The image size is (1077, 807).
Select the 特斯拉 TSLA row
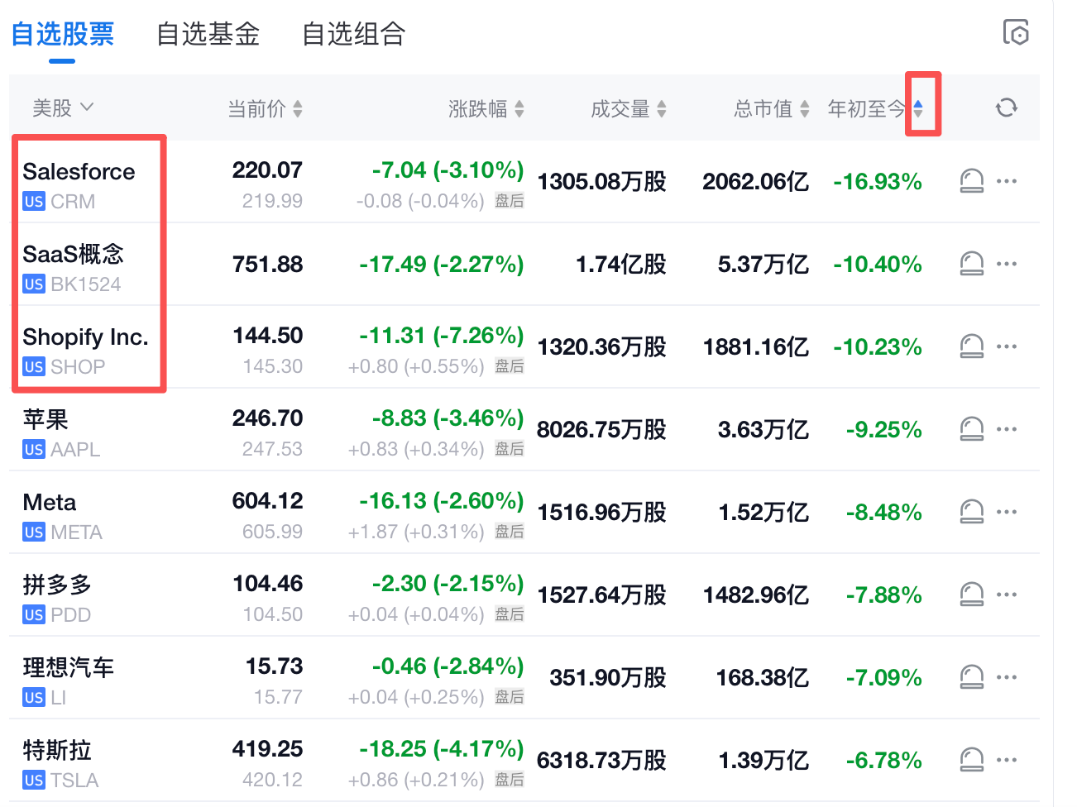pyautogui.click(x=524, y=760)
